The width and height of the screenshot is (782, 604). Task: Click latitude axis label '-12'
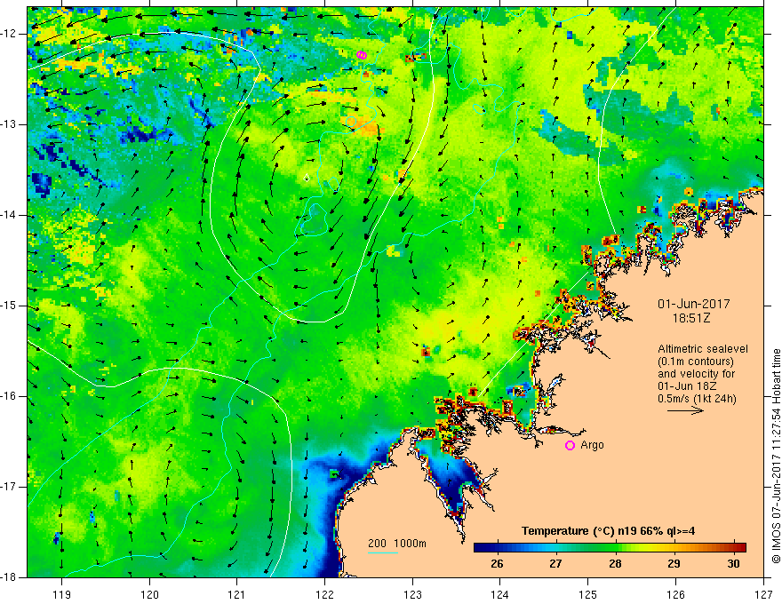[9, 34]
